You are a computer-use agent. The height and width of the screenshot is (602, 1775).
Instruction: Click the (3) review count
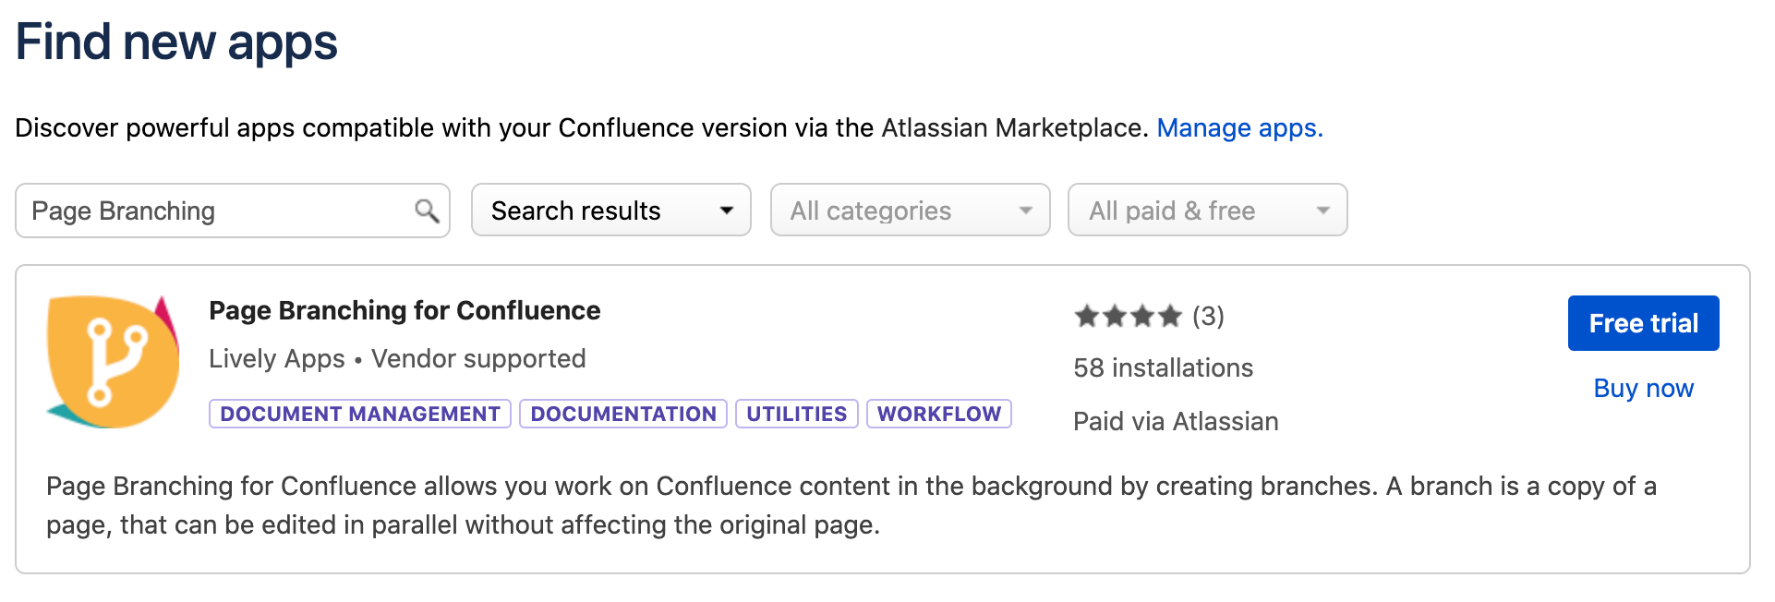(x=1208, y=317)
